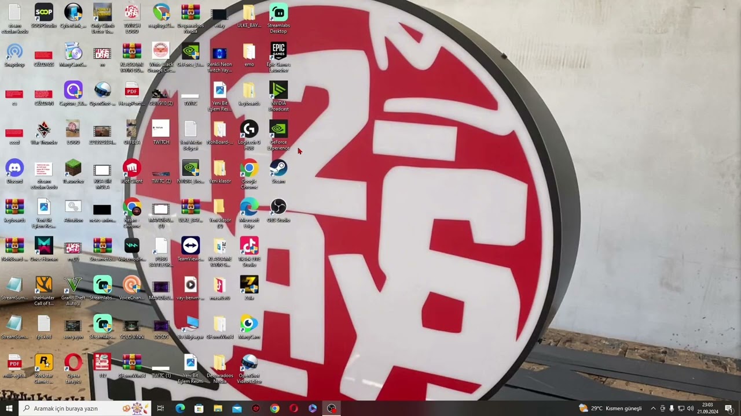Click the Bu bilgisayar desktop icon

click(190, 326)
